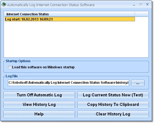The height and width of the screenshot is (123, 154).
Task: Turn Off Automatic Log
Action: 39,95
